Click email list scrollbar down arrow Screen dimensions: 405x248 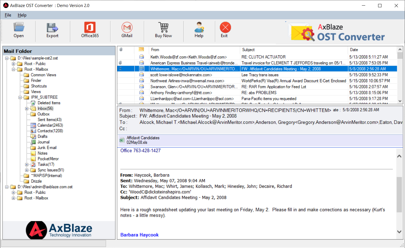(400, 101)
